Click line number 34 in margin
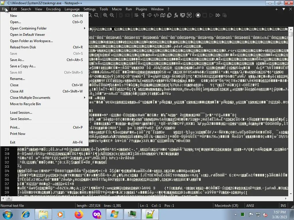Screen dimensions: 294x220 [7, 171]
